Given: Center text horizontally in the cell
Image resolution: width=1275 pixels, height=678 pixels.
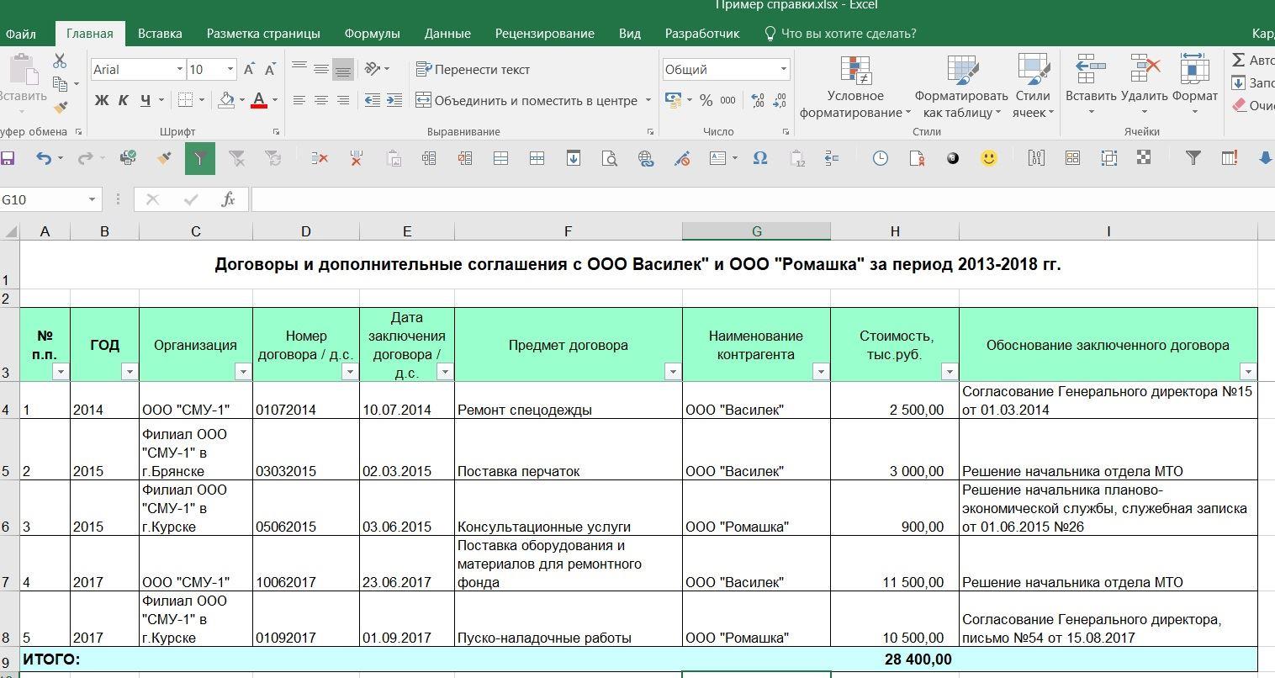Looking at the screenshot, I should (x=321, y=100).
